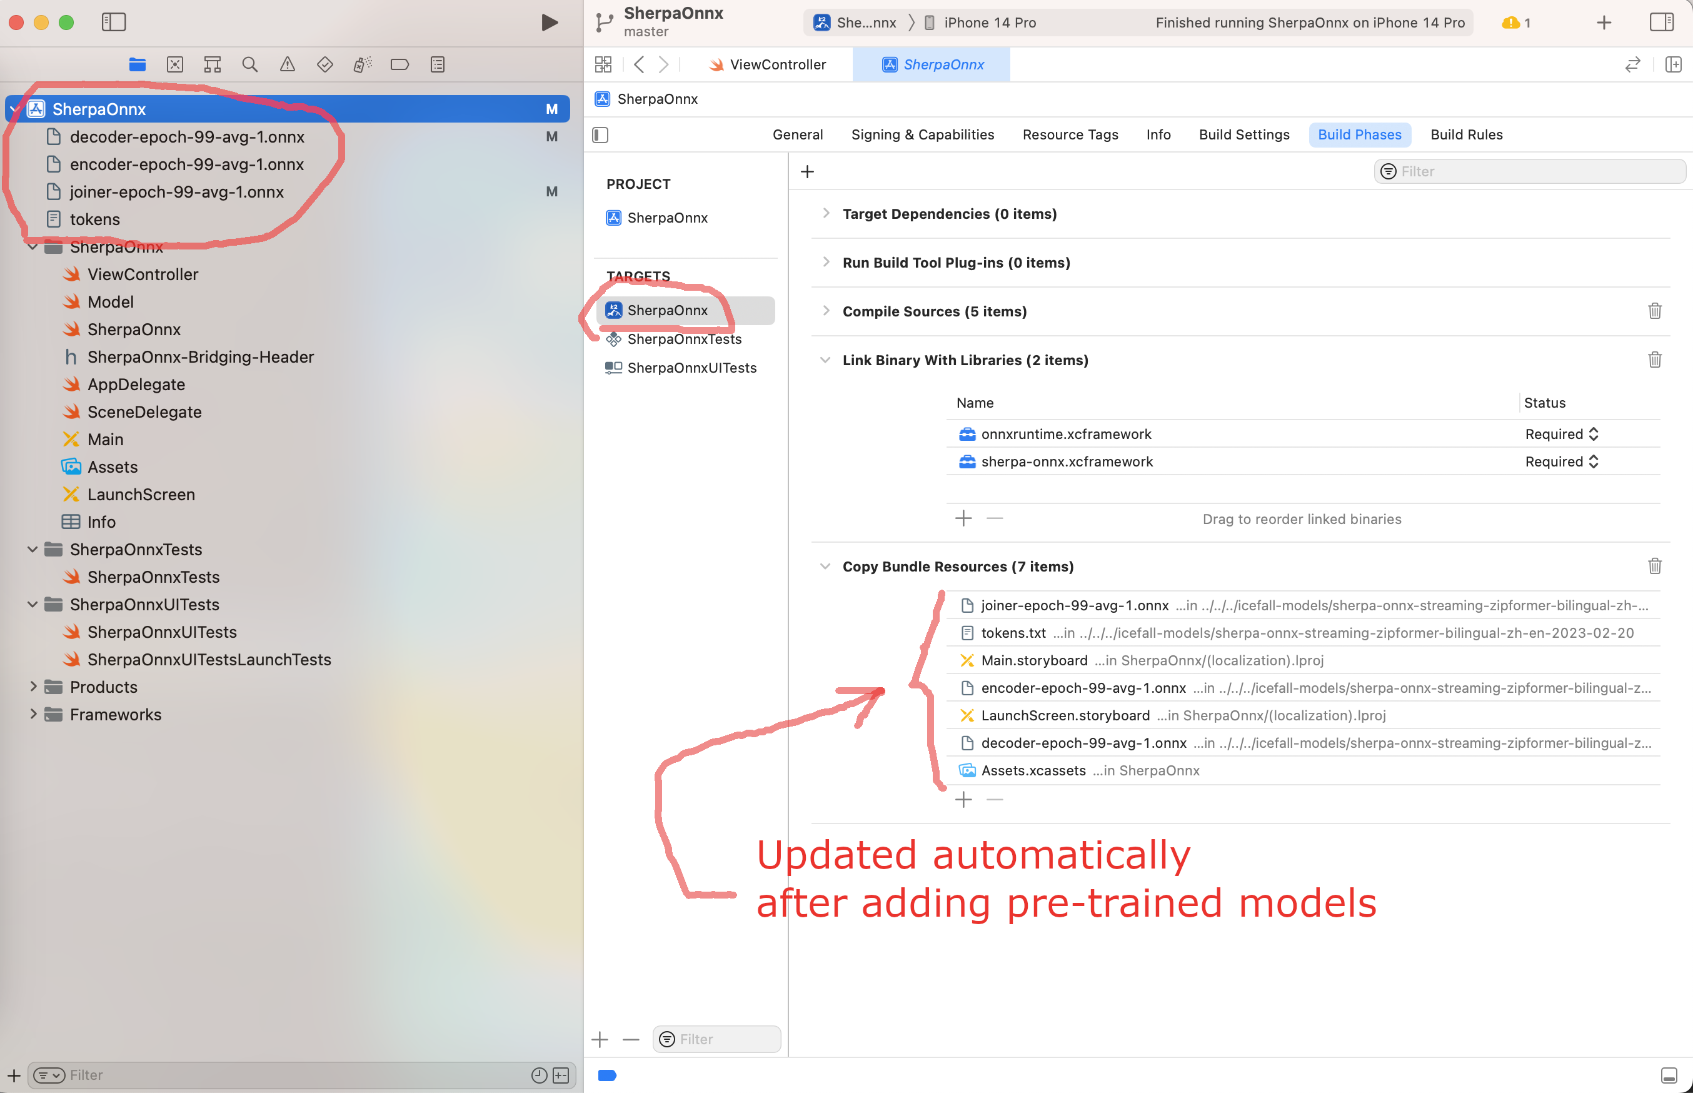
Task: Toggle the right inspector panel
Action: click(x=1661, y=22)
